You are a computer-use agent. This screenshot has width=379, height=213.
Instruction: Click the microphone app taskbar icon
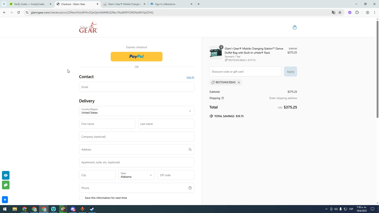pos(82,209)
